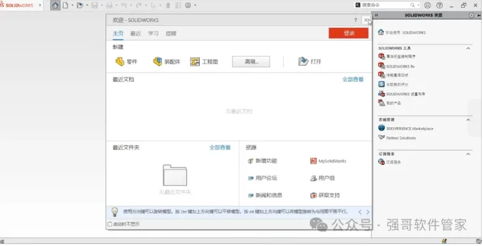
Task: Open 新增功能 what's new resource
Action: click(262, 161)
